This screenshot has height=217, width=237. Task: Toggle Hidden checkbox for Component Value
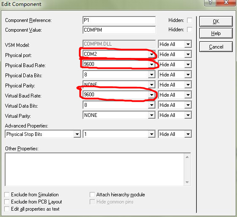pos(190,30)
